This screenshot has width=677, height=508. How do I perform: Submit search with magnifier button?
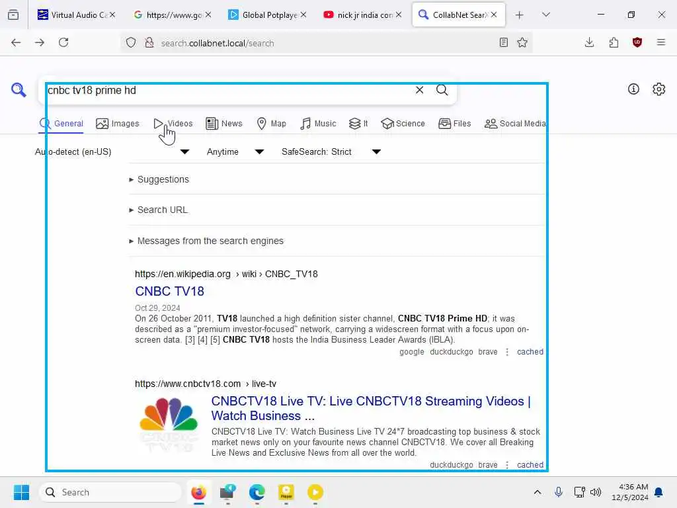pos(442,90)
